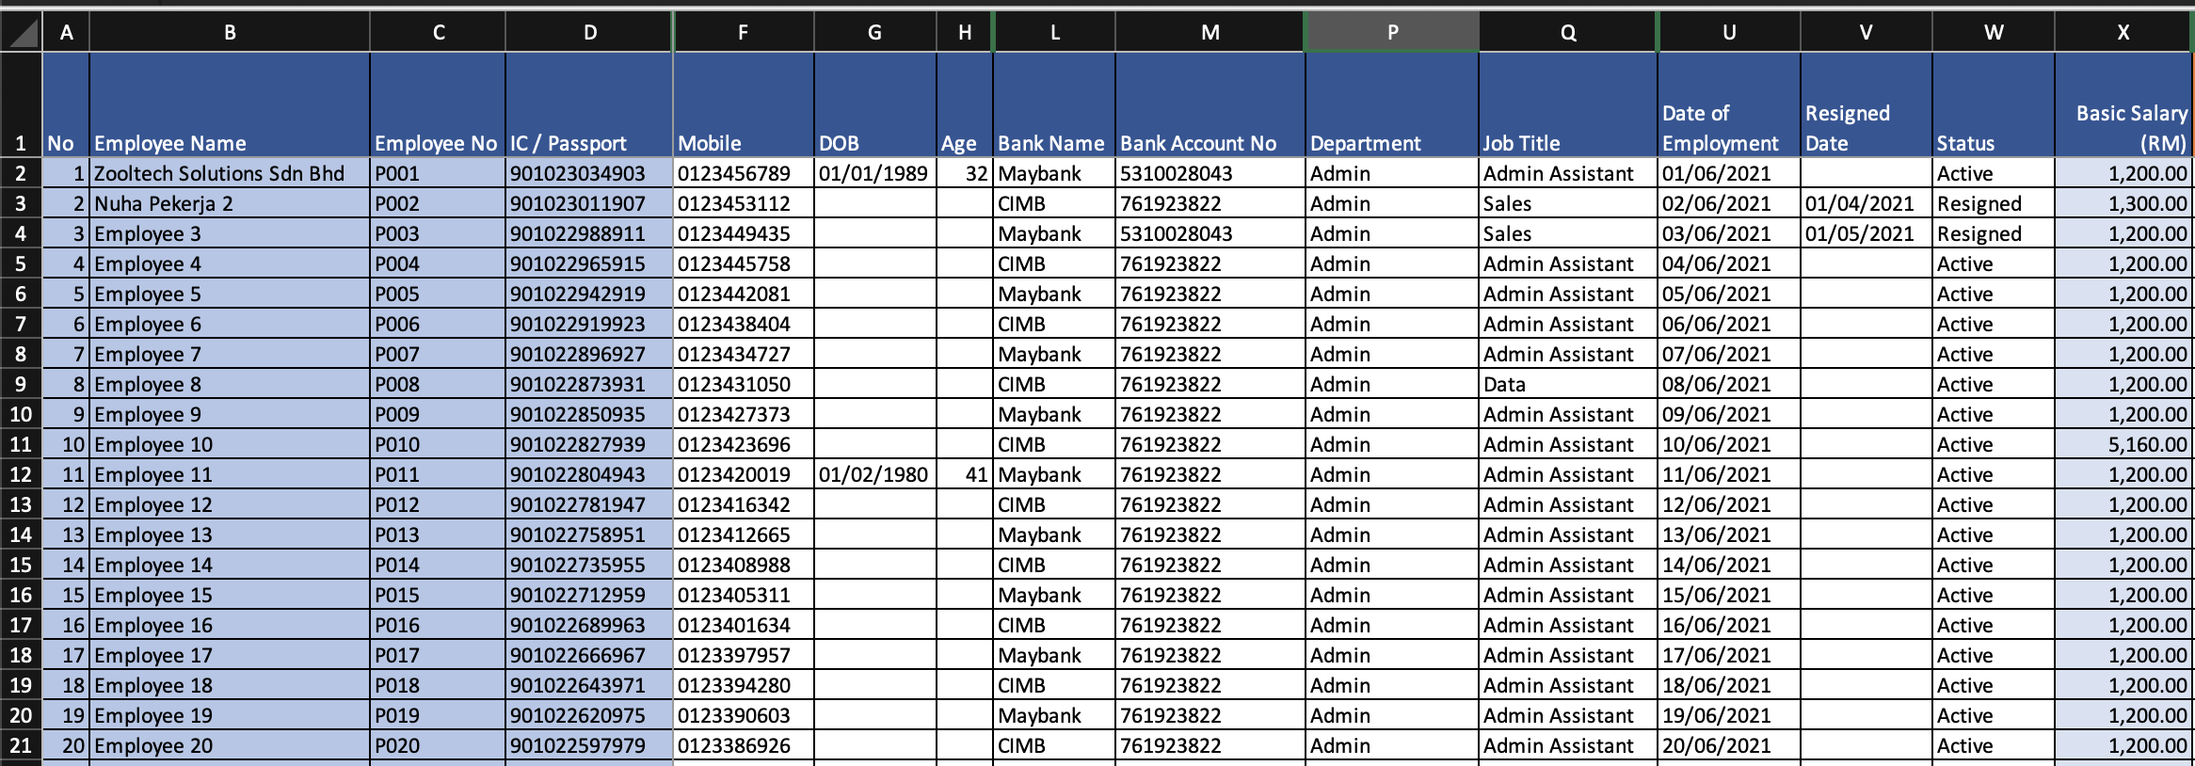The height and width of the screenshot is (766, 2195).
Task: Select row 1 header number
Action: click(x=21, y=104)
